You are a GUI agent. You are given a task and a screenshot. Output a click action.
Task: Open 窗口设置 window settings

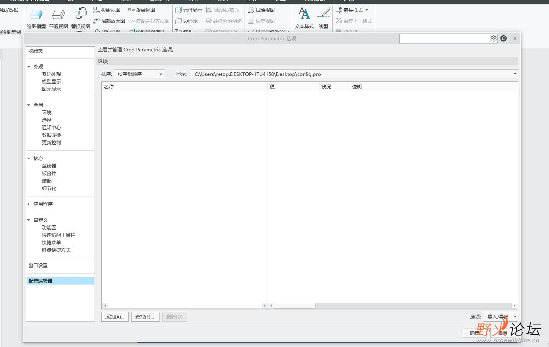point(38,266)
